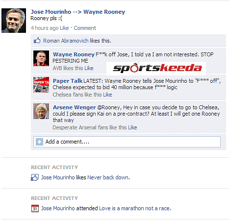Viewport: 229px width, 220px height.
Task: Click the Sportskeeda logo watermark
Action: click(156, 69)
